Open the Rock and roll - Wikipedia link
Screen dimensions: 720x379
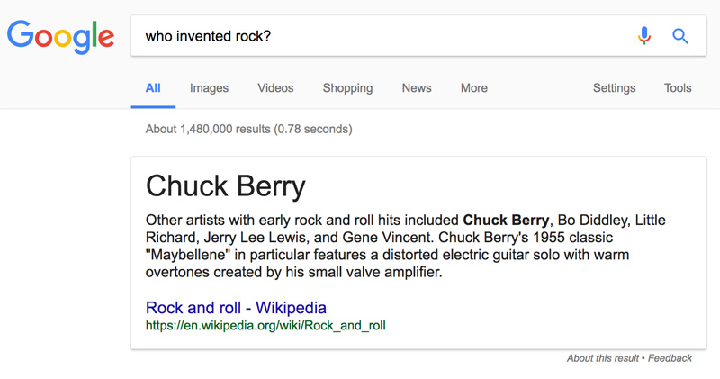(236, 308)
